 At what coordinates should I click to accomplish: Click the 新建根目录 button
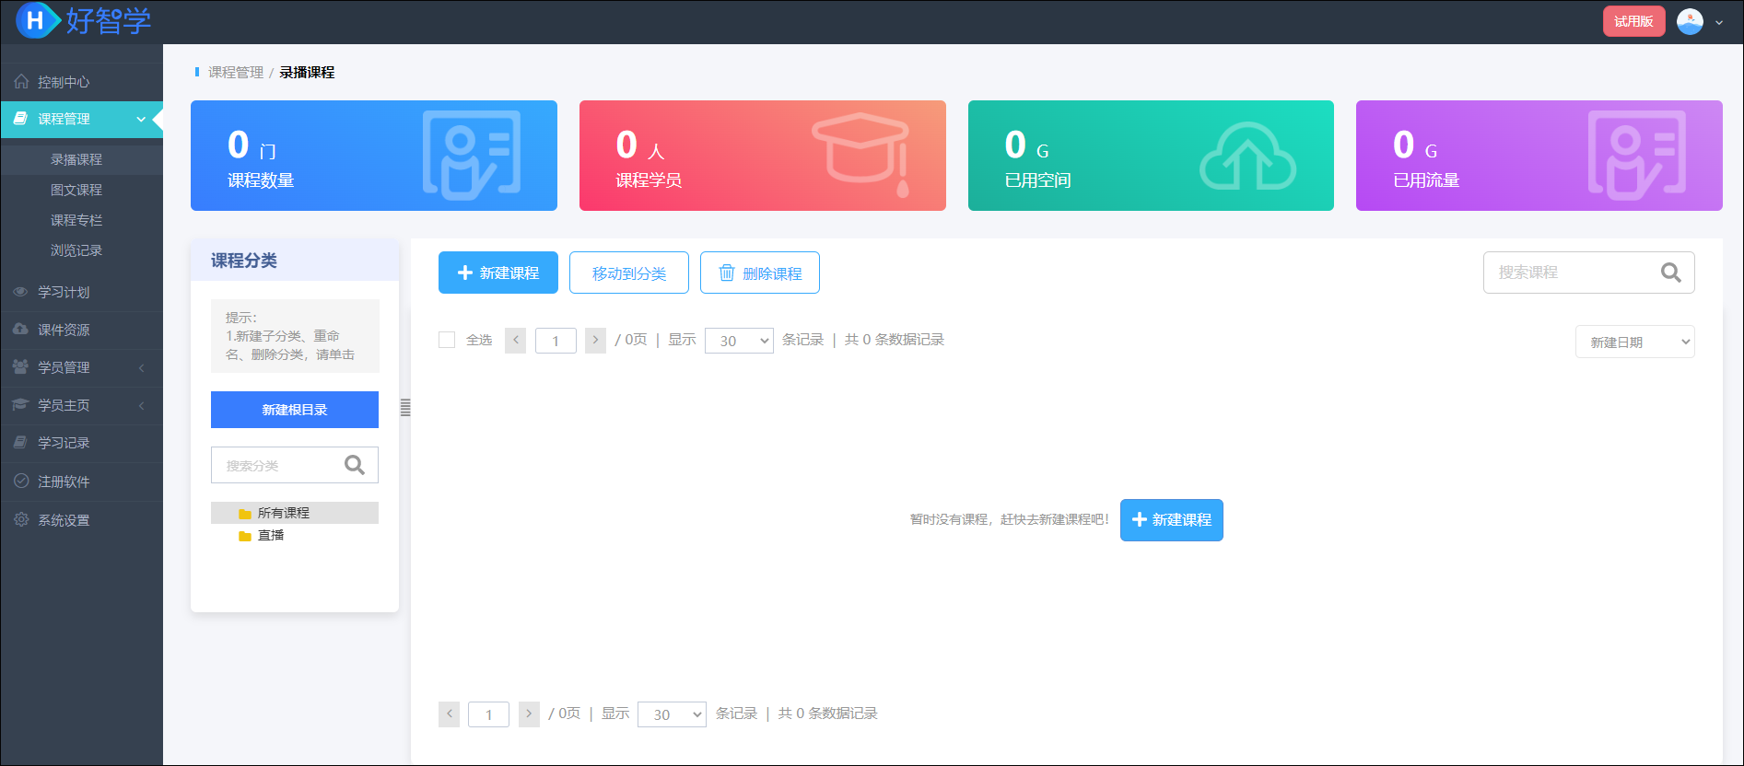click(295, 410)
